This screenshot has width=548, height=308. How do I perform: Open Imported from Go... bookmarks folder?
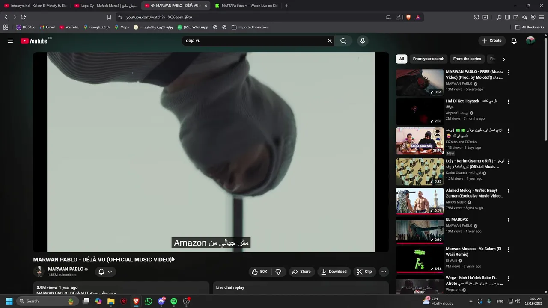pyautogui.click(x=250, y=27)
